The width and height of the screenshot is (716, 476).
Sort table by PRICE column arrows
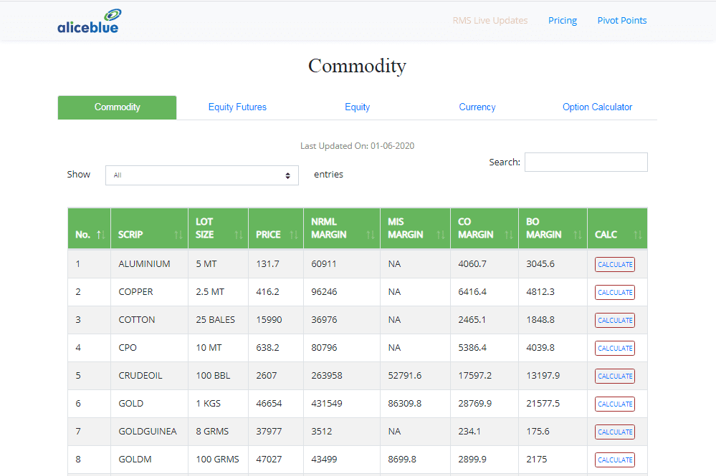(x=294, y=235)
